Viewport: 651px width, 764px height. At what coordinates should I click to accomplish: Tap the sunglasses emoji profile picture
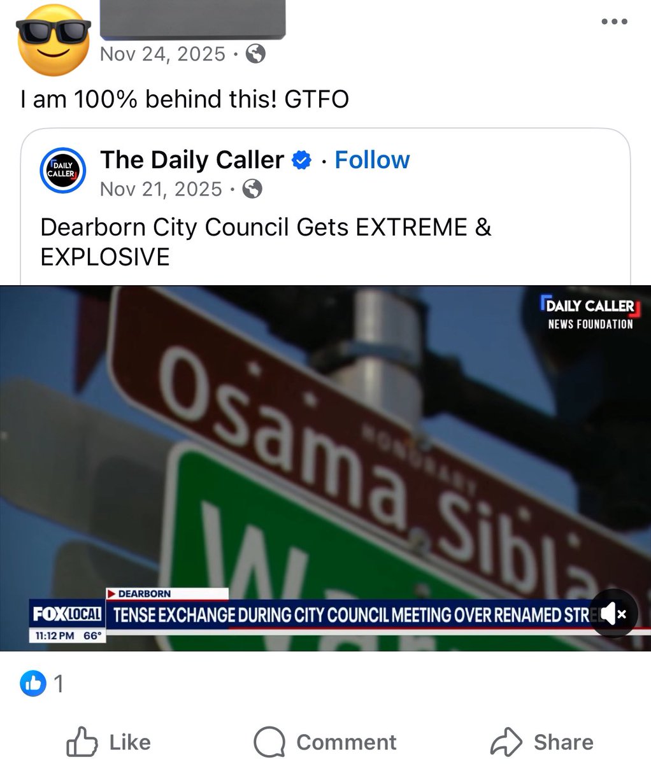point(54,41)
